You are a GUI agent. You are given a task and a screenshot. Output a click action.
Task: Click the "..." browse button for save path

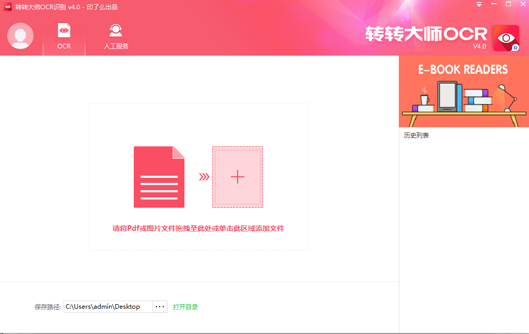pos(160,306)
